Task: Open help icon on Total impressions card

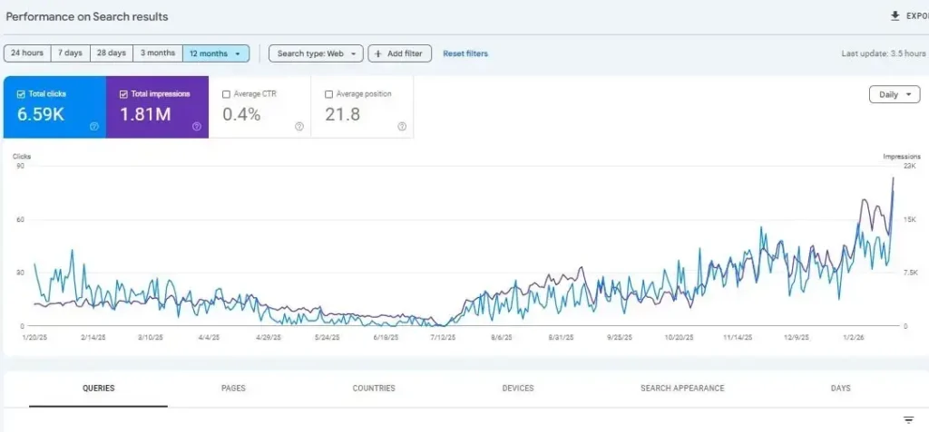Action: [x=197, y=127]
